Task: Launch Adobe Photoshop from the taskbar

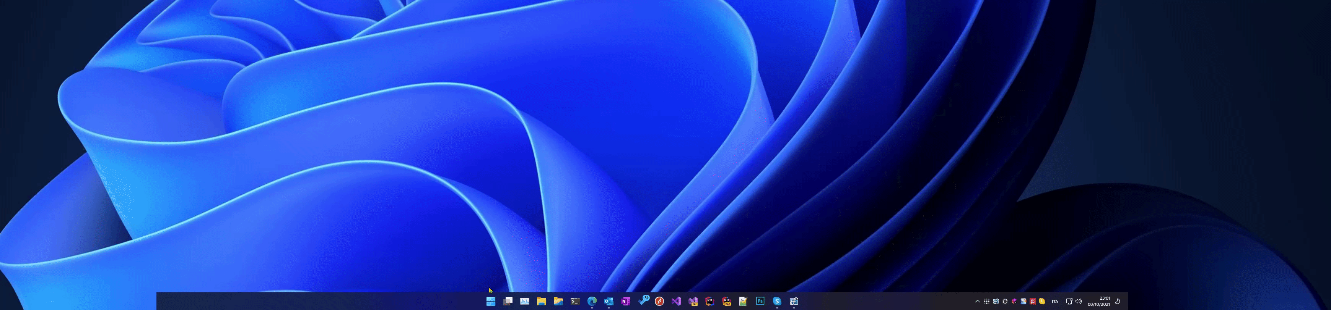Action: pos(760,301)
